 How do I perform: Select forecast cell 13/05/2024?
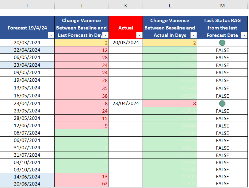(27, 88)
